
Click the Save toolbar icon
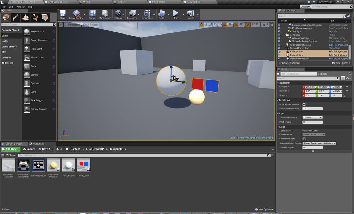point(63,14)
